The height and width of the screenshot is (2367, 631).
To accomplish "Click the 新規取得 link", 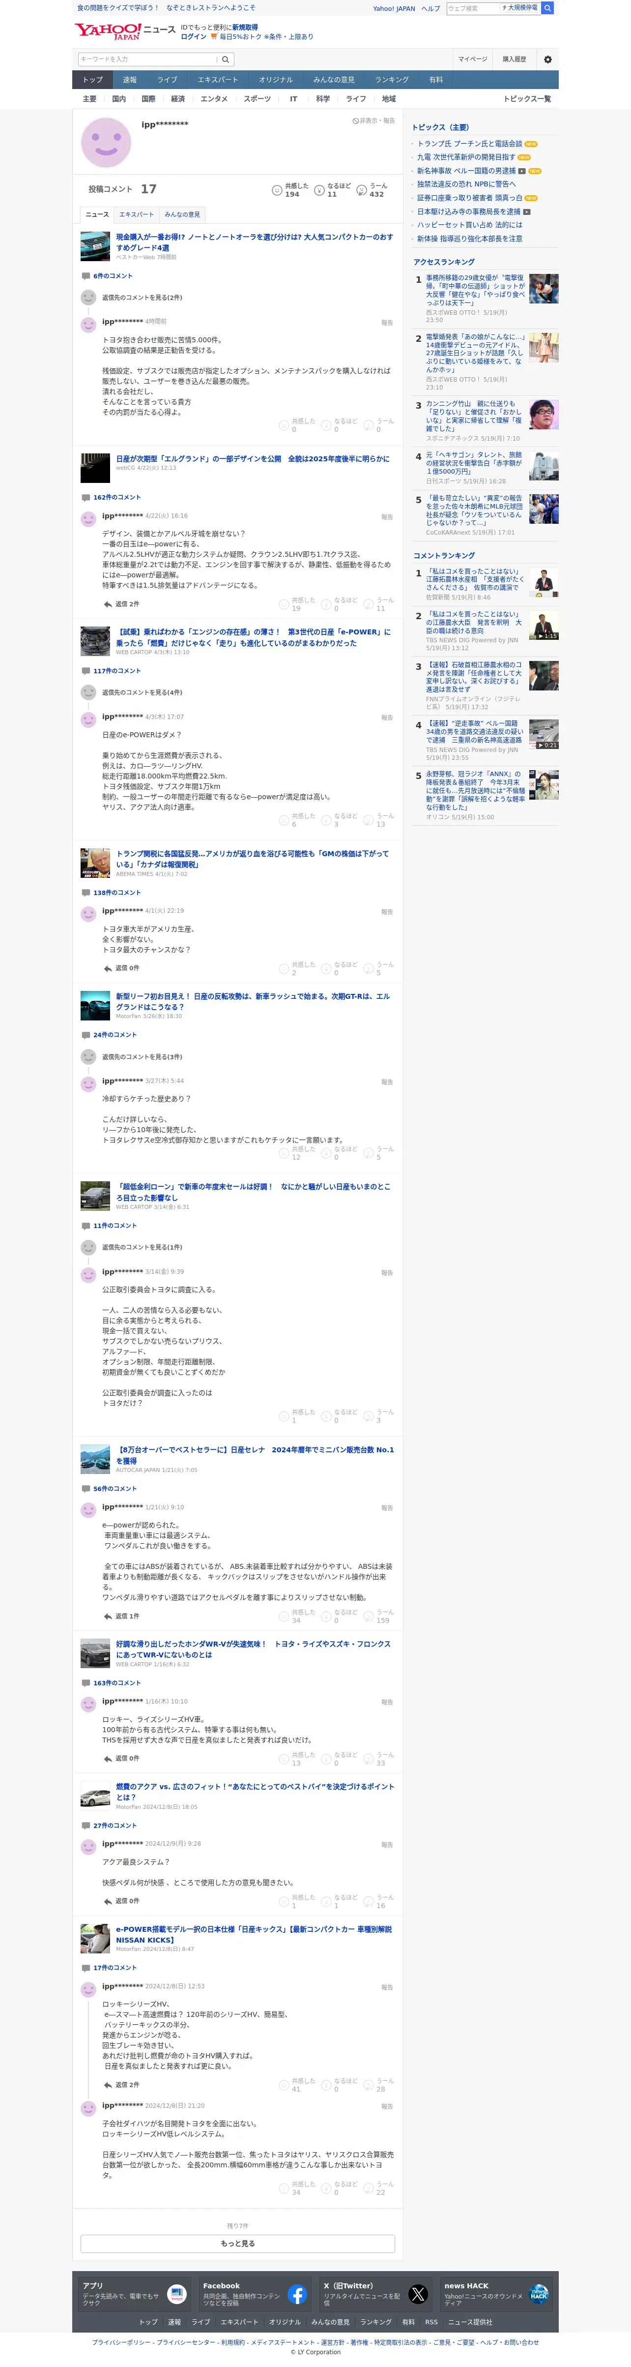I will coord(245,28).
